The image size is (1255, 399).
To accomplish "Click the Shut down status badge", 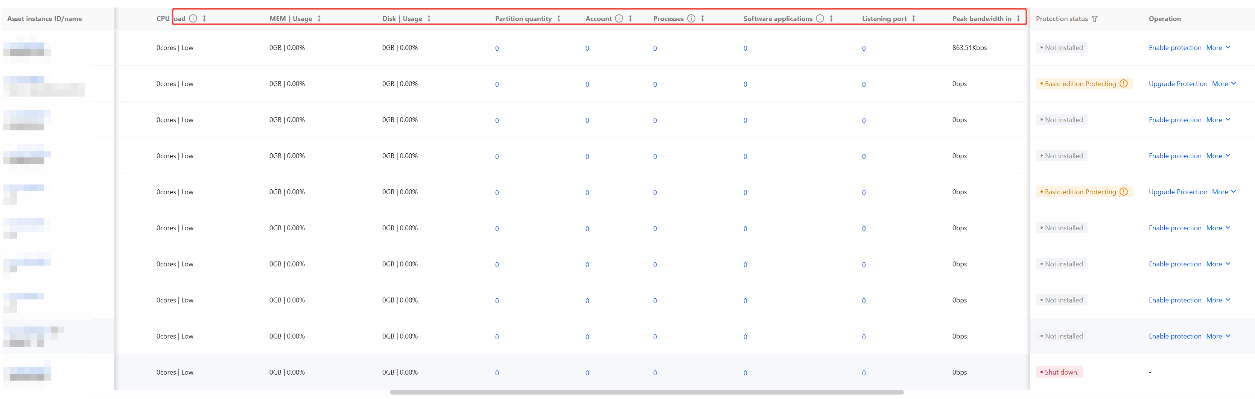I will [x=1059, y=372].
